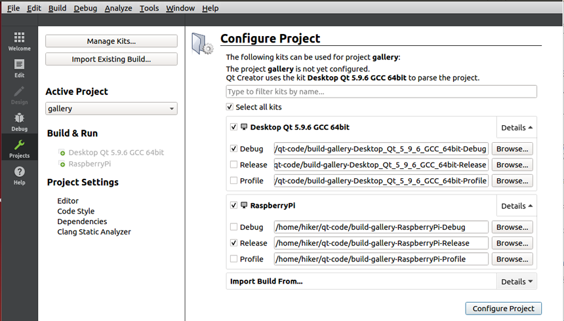
Task: Click the RaspberryPi Debug build path field
Action: click(381, 227)
